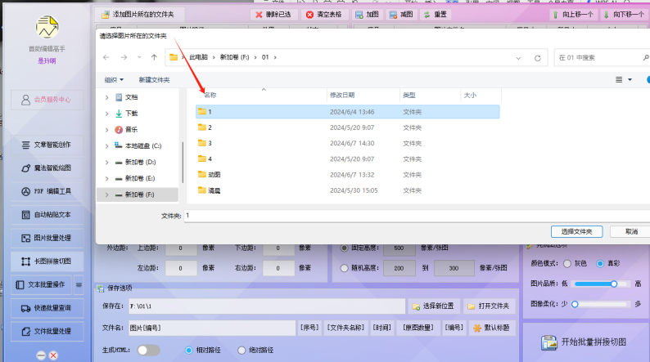Go up one folder level

(x=154, y=57)
